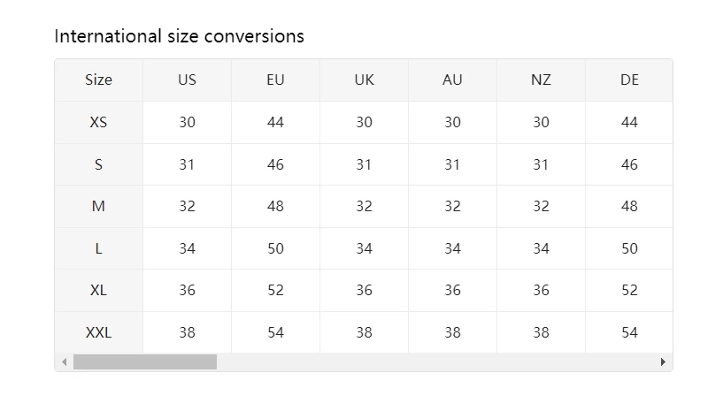This screenshot has height=403, width=723.
Task: Select the UK column header
Action: pos(364,80)
